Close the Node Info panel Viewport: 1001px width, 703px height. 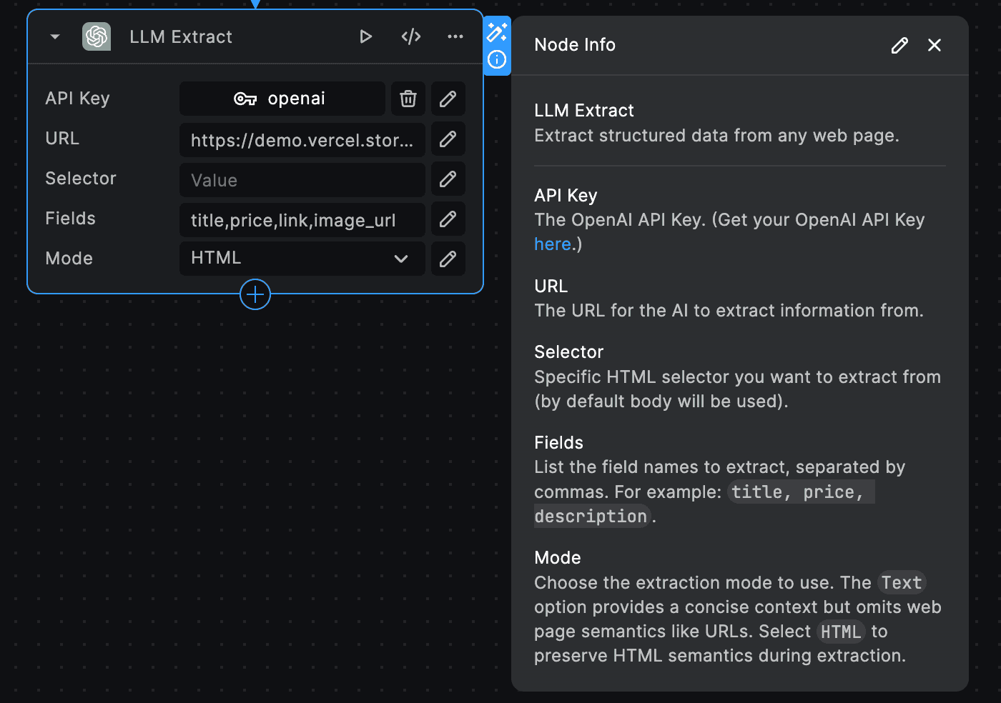pyautogui.click(x=934, y=45)
